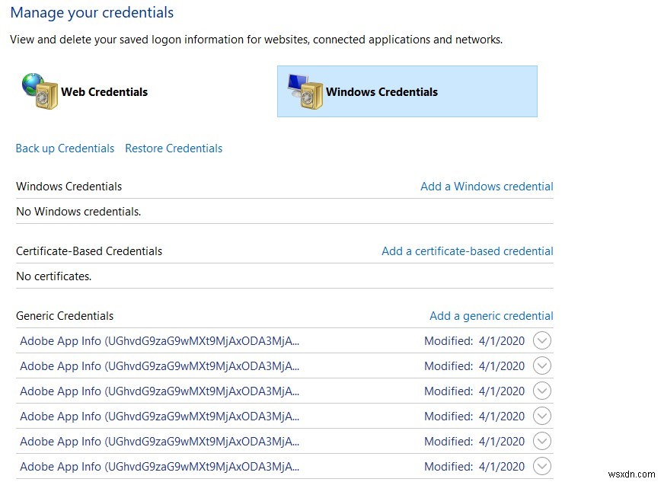664x482 pixels.
Task: Click Add a certificate-based credential
Action: 467,251
